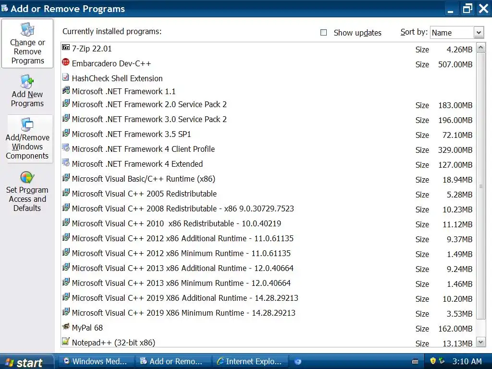Open the Sort by Name dropdown

(x=479, y=32)
